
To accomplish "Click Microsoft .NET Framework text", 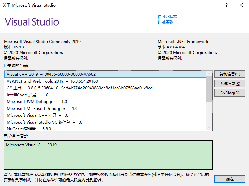I will pyautogui.click(x=183, y=41).
